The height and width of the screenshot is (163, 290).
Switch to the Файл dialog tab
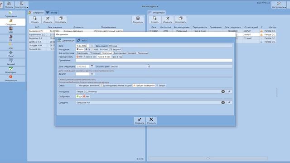[x=82, y=40]
